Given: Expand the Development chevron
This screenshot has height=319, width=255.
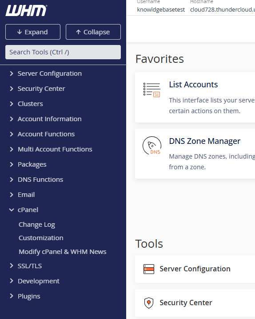Looking at the screenshot, I should (x=12, y=281).
